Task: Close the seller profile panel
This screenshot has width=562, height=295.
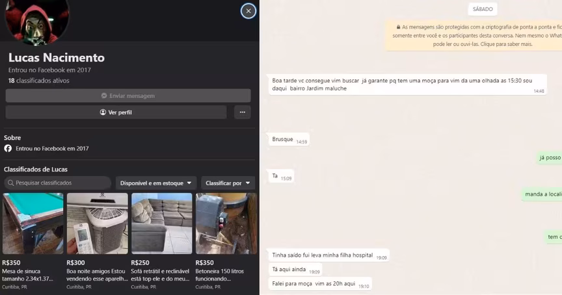Action: [248, 11]
